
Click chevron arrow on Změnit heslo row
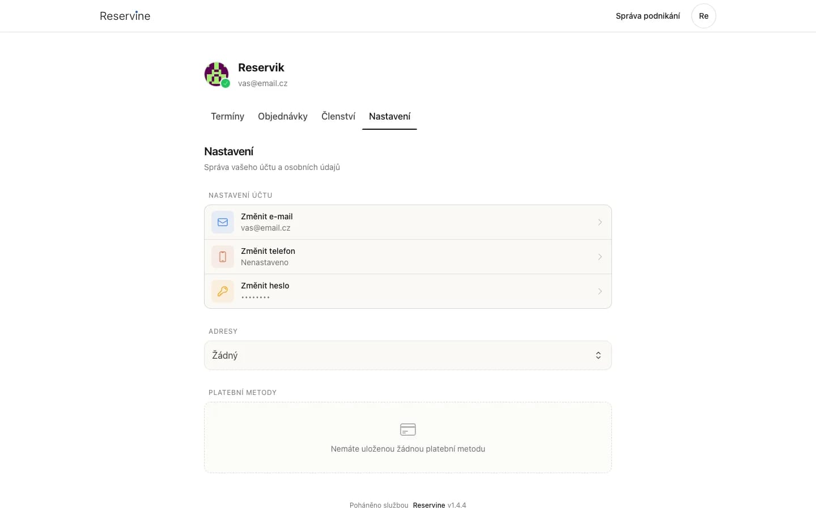[x=600, y=291]
